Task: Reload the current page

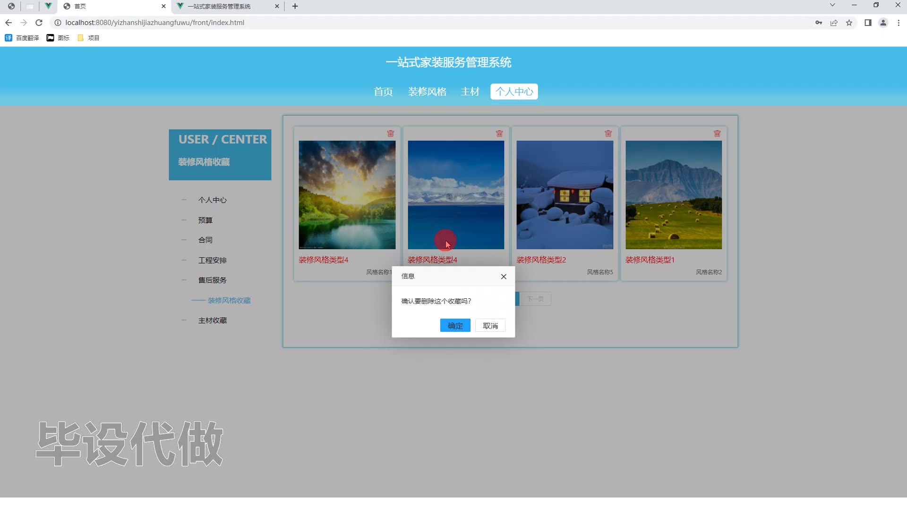Action: pos(39,23)
